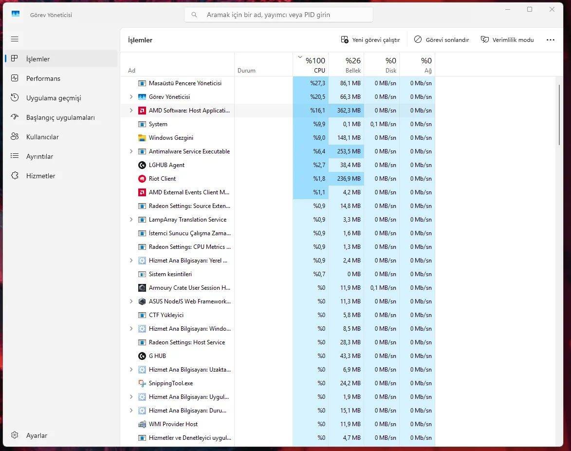Sort by the Durum column header

(264, 64)
